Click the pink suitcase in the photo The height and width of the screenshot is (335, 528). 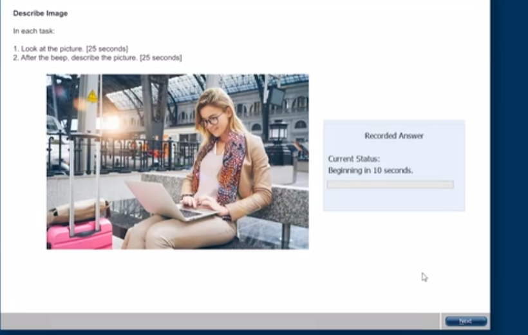tap(80, 234)
